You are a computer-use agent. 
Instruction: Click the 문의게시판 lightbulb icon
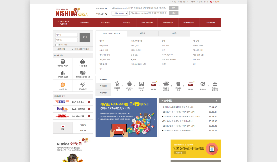pyautogui.click(x=83, y=85)
